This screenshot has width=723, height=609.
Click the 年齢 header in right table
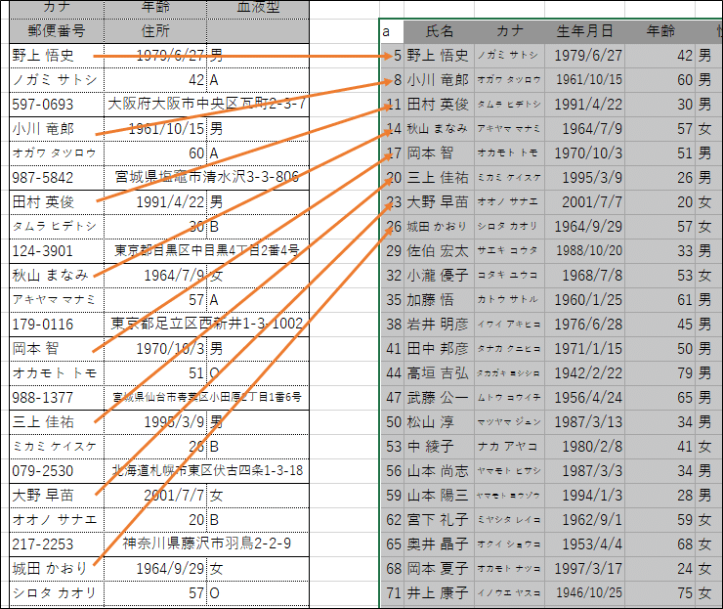click(x=660, y=31)
